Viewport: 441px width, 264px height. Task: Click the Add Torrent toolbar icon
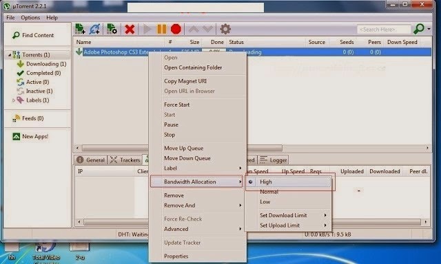pos(80,29)
